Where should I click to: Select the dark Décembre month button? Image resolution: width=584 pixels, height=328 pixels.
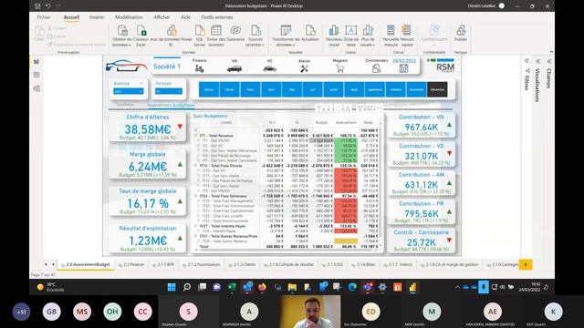[x=437, y=89]
